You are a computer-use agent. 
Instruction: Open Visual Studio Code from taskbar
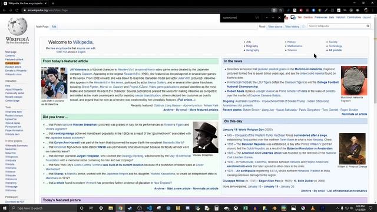pos(149,208)
